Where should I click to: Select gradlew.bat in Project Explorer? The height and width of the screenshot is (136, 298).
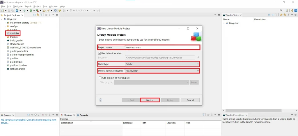click(x=16, y=62)
